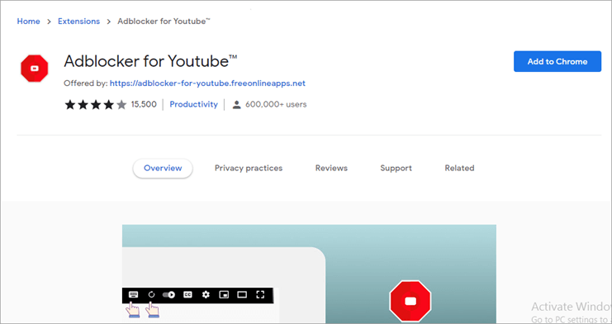The width and height of the screenshot is (612, 324).
Task: Open Extensions in the breadcrumb
Action: click(x=78, y=21)
